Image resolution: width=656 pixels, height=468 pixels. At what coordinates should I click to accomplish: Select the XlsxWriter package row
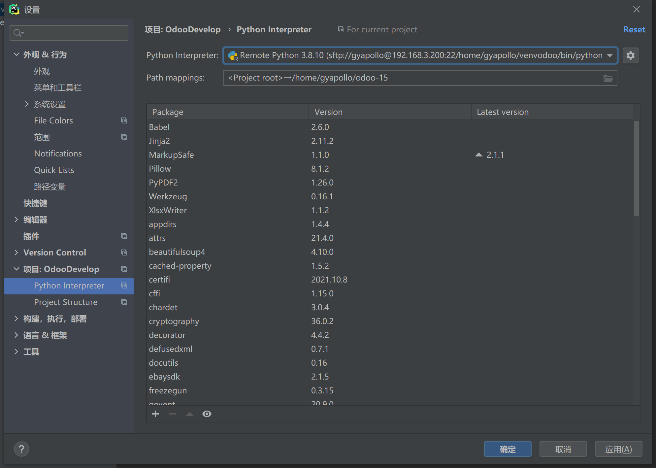[390, 210]
